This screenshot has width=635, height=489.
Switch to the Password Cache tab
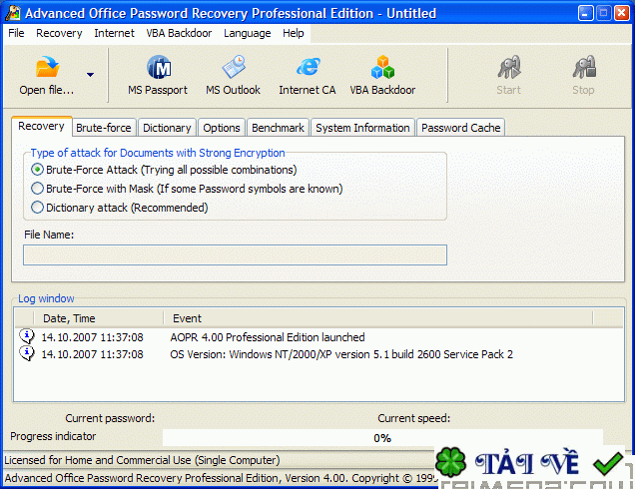click(461, 128)
